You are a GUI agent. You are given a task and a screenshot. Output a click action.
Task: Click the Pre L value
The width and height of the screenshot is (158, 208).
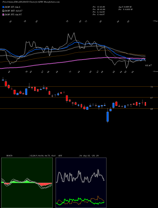tap(99, 12)
